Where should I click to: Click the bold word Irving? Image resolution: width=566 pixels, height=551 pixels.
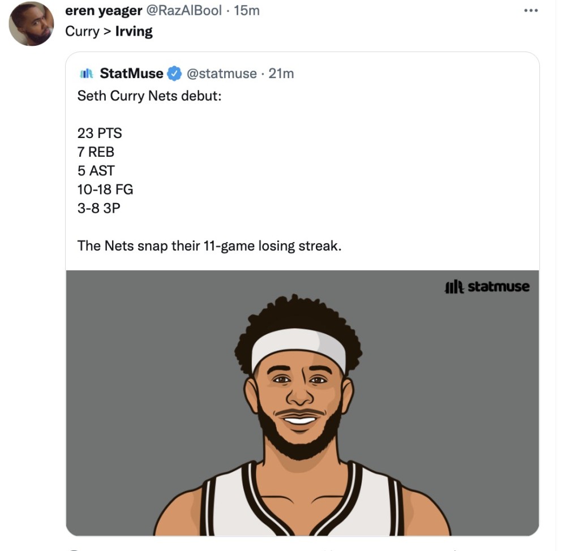134,31
